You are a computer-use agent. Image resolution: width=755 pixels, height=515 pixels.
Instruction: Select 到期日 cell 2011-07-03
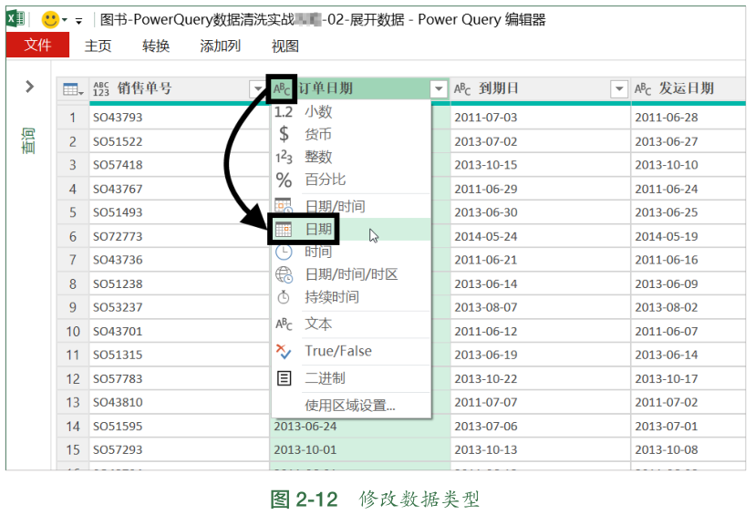pyautogui.click(x=540, y=117)
